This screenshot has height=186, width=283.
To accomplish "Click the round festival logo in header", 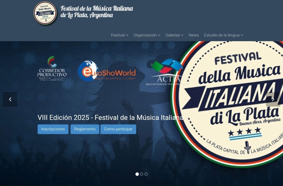I will (x=45, y=13).
